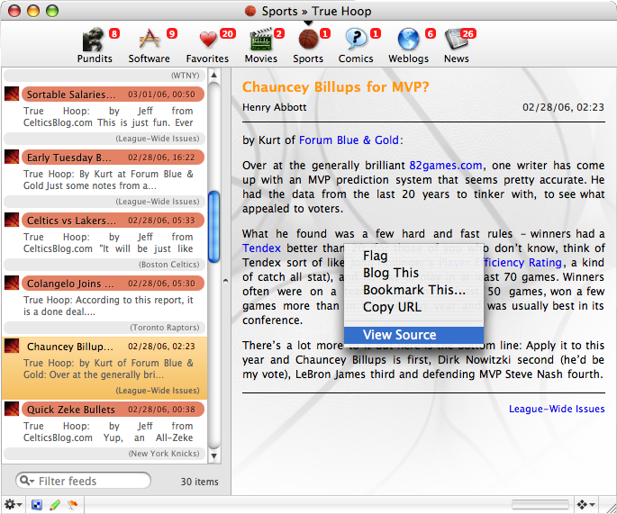This screenshot has height=514, width=617.
Task: Click the (New York Knicks) category label
Action: tap(164, 454)
